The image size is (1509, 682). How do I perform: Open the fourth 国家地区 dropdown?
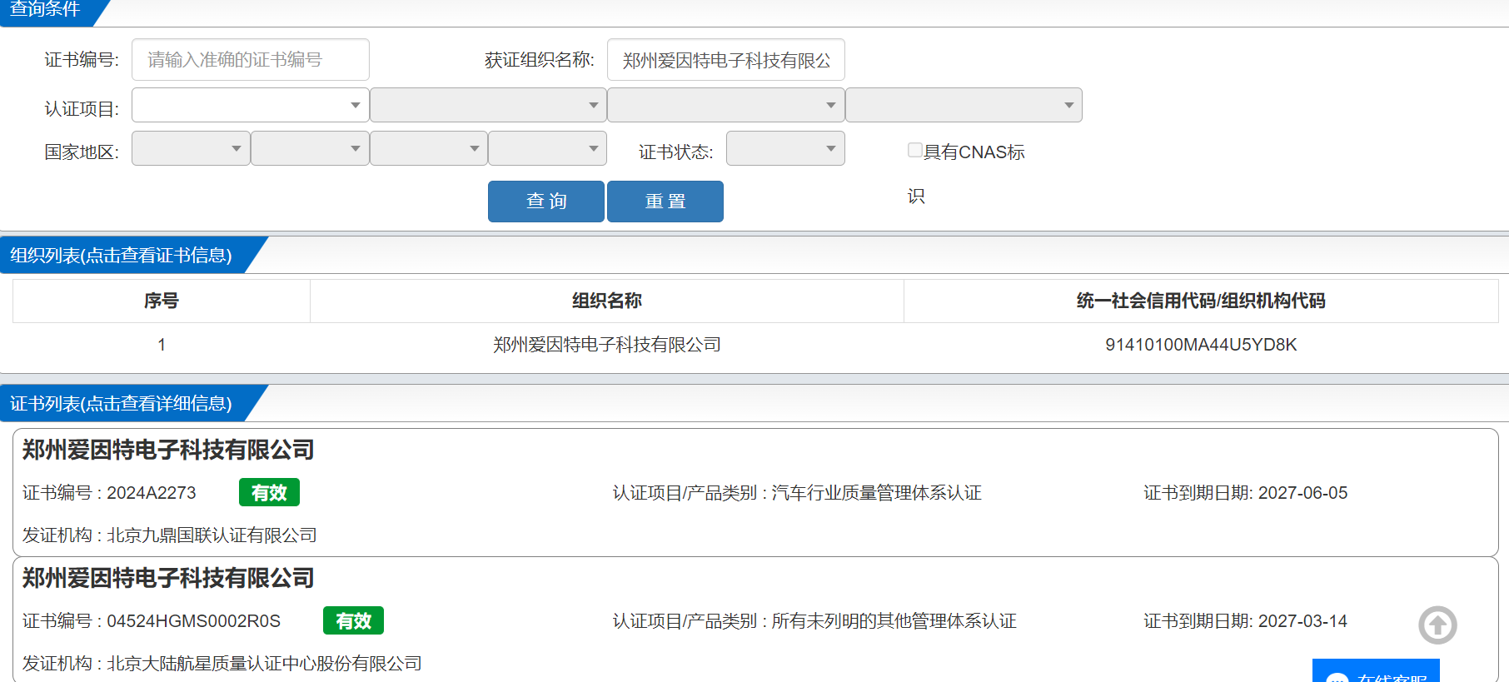point(547,148)
